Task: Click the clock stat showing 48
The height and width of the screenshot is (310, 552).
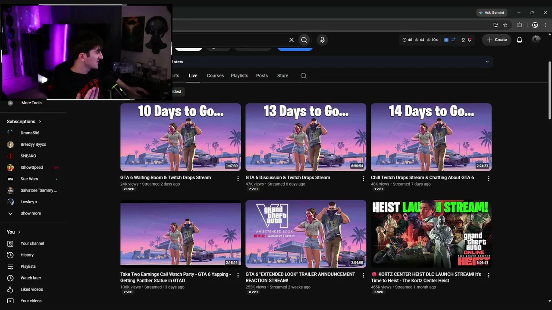Action: (408, 40)
